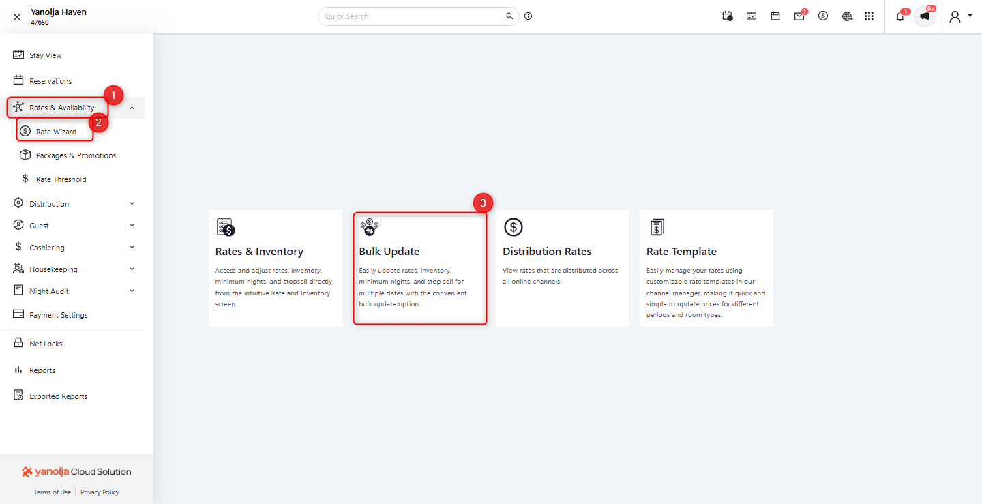982x504 pixels.
Task: Open the user profile dropdown
Action: [x=961, y=16]
